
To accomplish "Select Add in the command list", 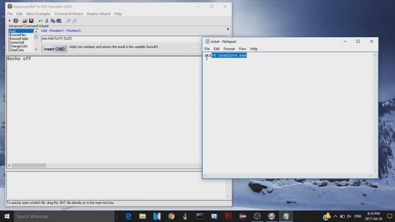I will pos(21,31).
